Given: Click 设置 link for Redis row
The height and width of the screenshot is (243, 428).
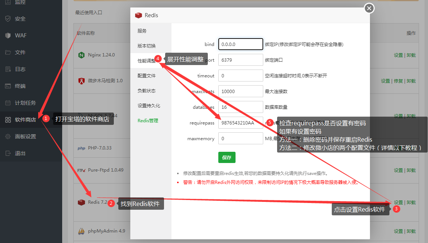Looking at the screenshot, I should 398,202.
